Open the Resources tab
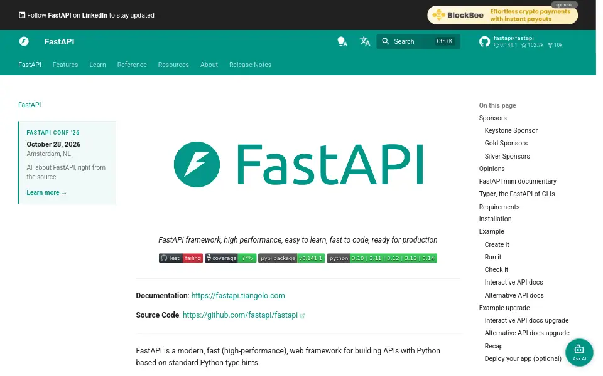Viewport: 603px width, 376px height. coord(173,65)
